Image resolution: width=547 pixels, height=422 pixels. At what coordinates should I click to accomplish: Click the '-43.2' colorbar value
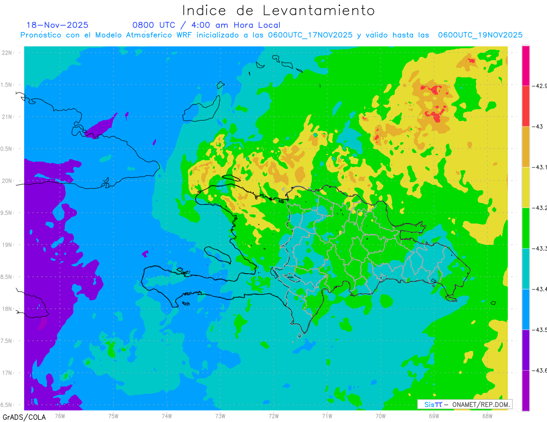(540, 208)
